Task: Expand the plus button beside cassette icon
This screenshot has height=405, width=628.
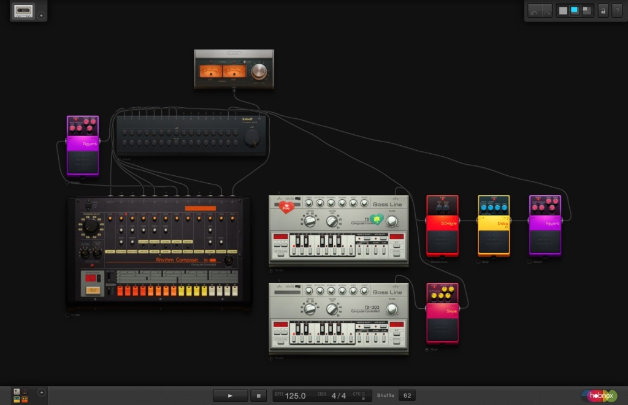Action: [x=41, y=15]
